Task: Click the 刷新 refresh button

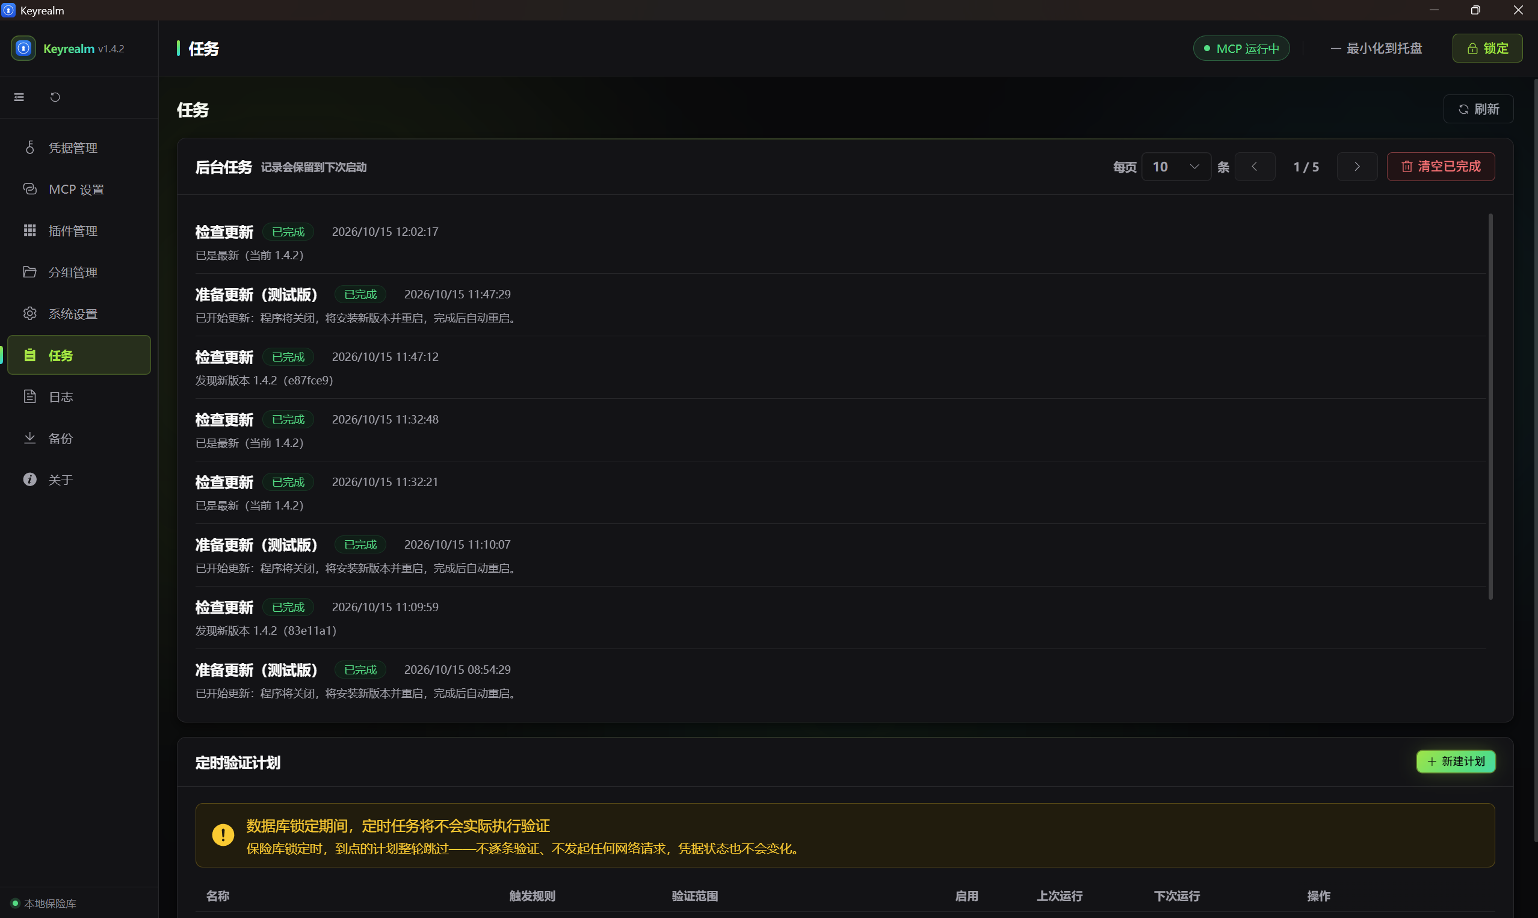Action: pyautogui.click(x=1478, y=109)
